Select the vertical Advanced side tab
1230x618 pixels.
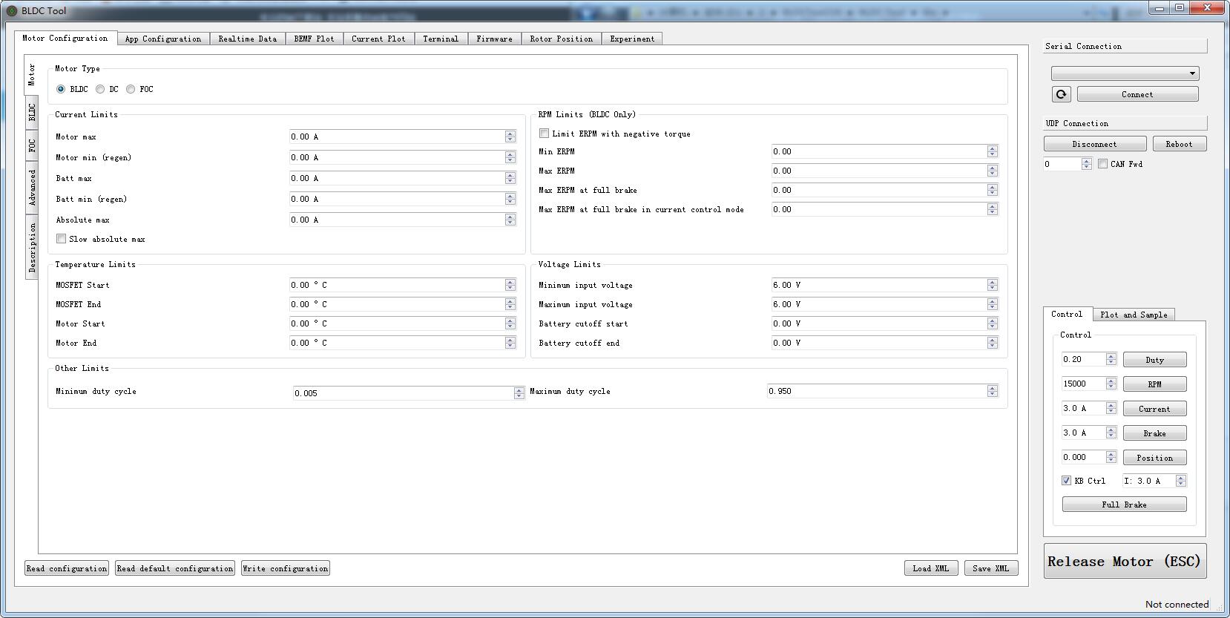click(x=32, y=187)
